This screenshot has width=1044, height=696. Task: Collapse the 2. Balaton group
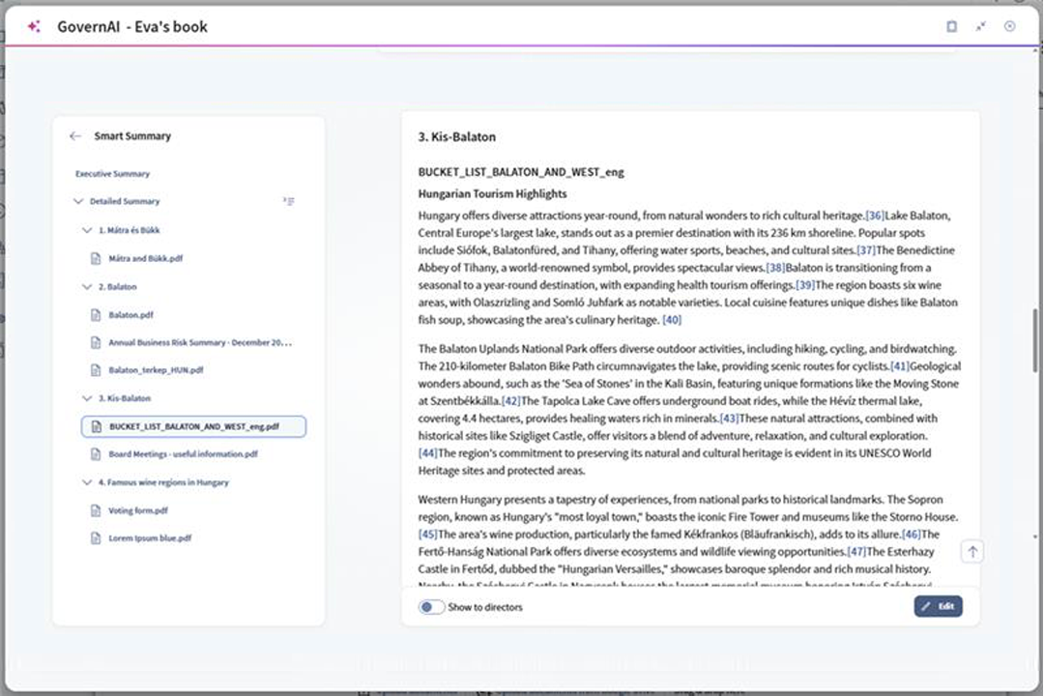[x=87, y=286]
